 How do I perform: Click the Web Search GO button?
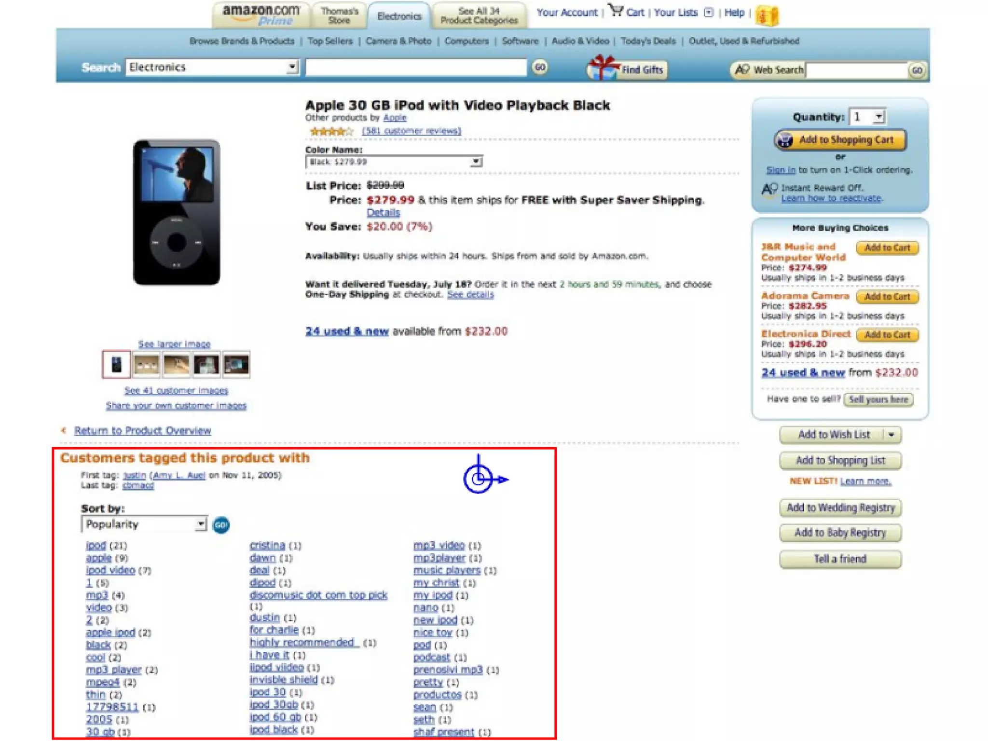click(917, 70)
